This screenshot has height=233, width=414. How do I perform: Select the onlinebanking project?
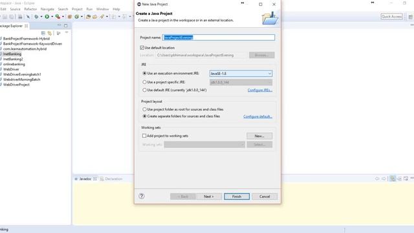pos(14,64)
